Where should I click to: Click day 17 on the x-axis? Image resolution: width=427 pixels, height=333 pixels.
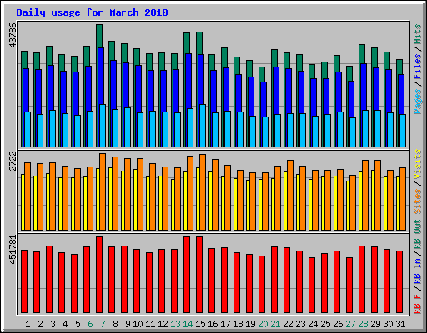[x=225, y=324]
